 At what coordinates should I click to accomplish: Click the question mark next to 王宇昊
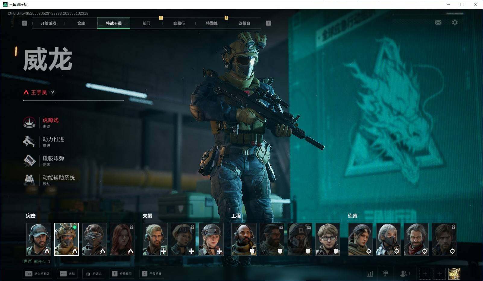pos(52,93)
